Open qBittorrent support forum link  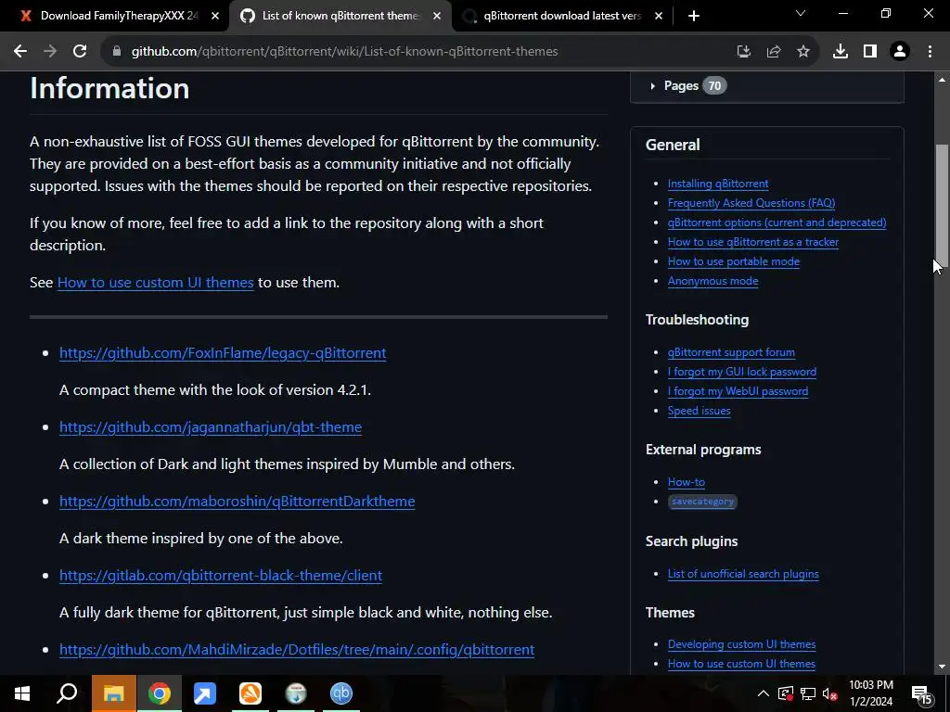[731, 352]
